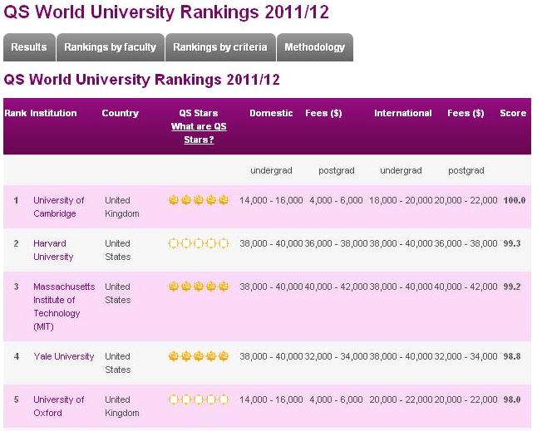Open the Methodology tab

coord(314,47)
